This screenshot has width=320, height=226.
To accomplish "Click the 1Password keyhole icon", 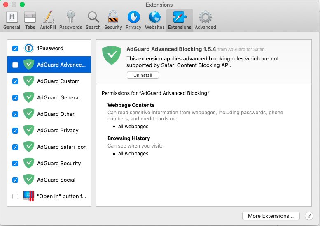I will coord(29,48).
